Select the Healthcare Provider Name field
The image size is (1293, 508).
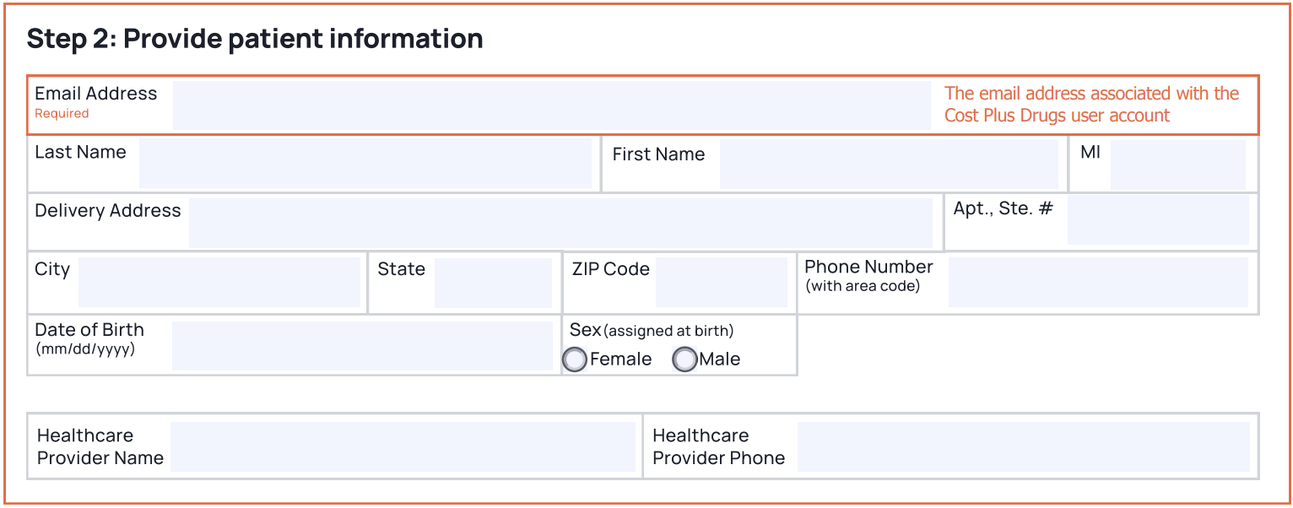[x=403, y=446]
